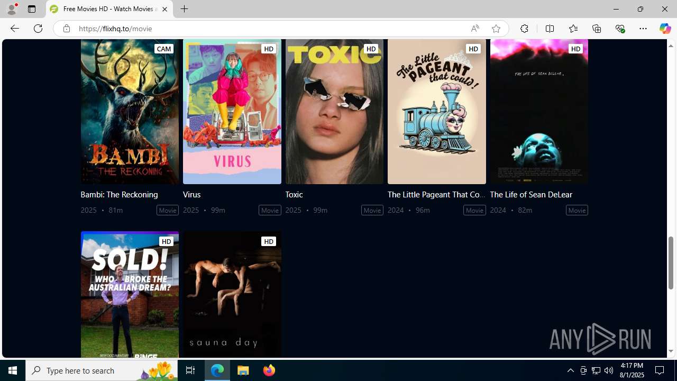Click scrollbar up arrow
The width and height of the screenshot is (677, 381).
[x=671, y=46]
